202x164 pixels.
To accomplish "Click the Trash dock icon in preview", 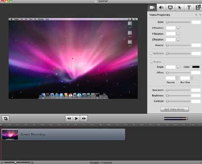I will coord(104,95).
